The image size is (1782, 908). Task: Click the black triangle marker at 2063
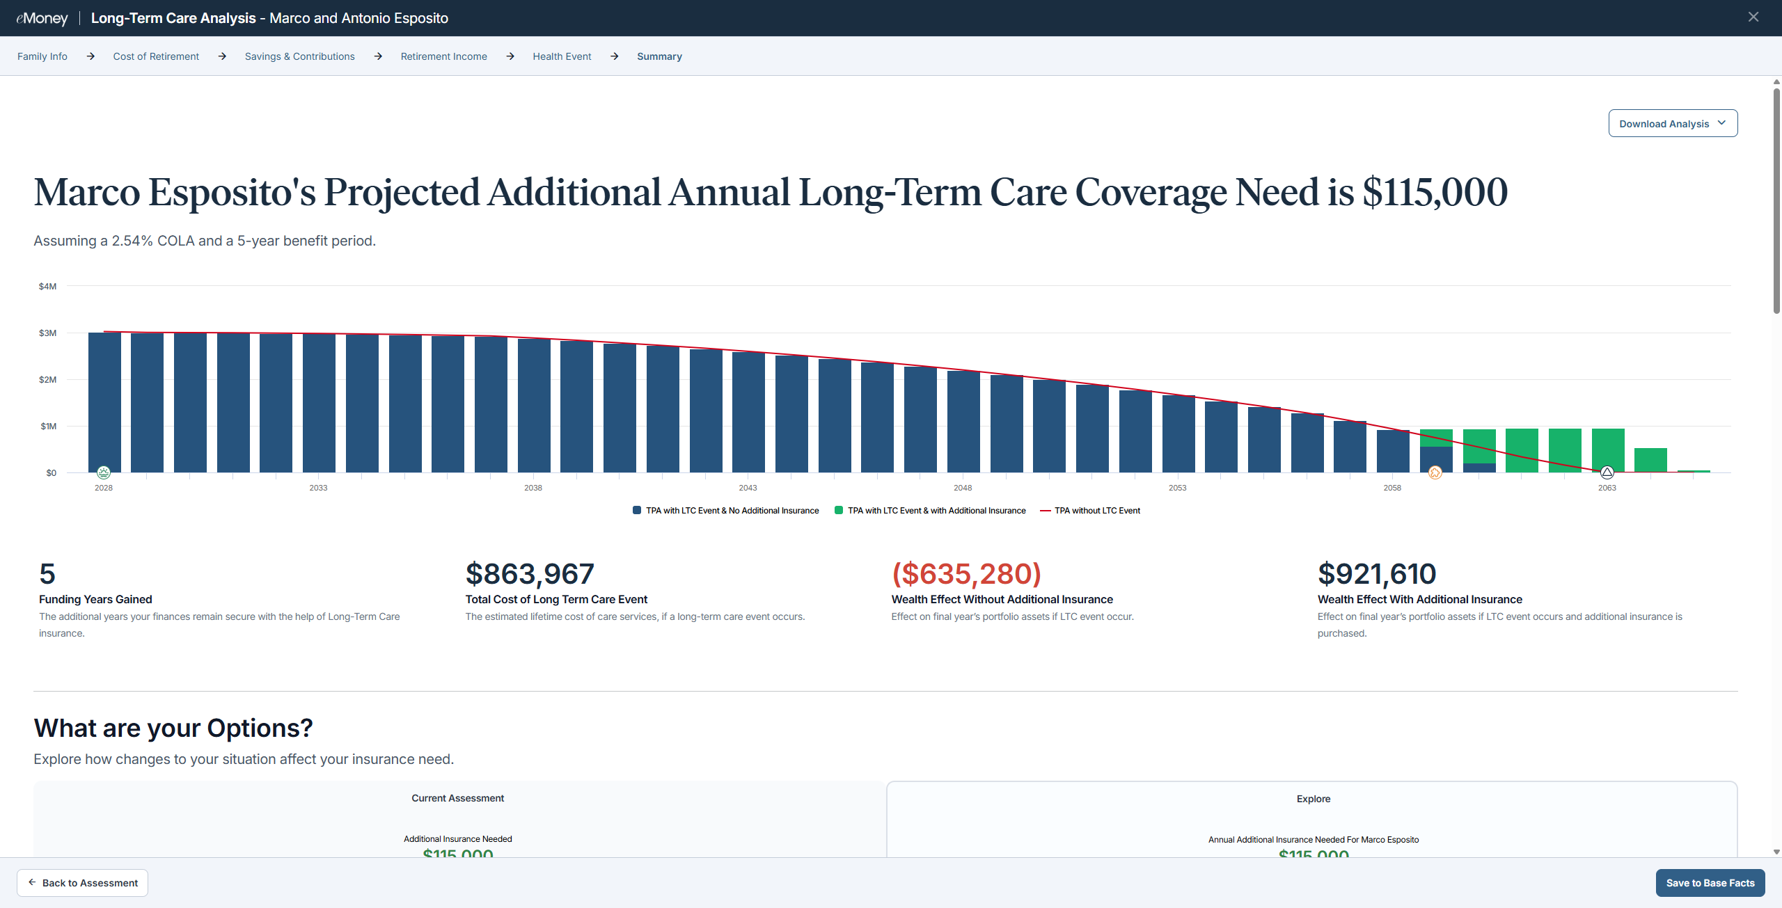[x=1607, y=472]
